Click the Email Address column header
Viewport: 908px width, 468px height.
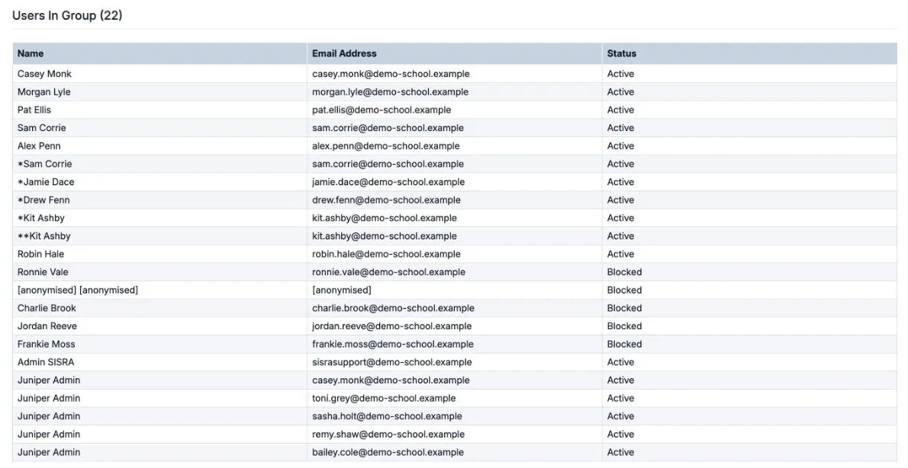pyautogui.click(x=455, y=53)
